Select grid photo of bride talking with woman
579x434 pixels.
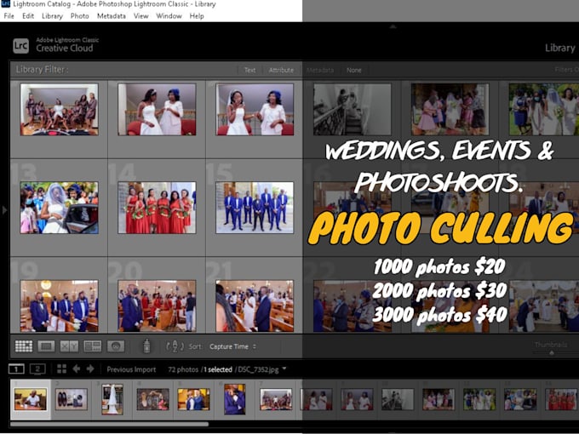click(157, 109)
